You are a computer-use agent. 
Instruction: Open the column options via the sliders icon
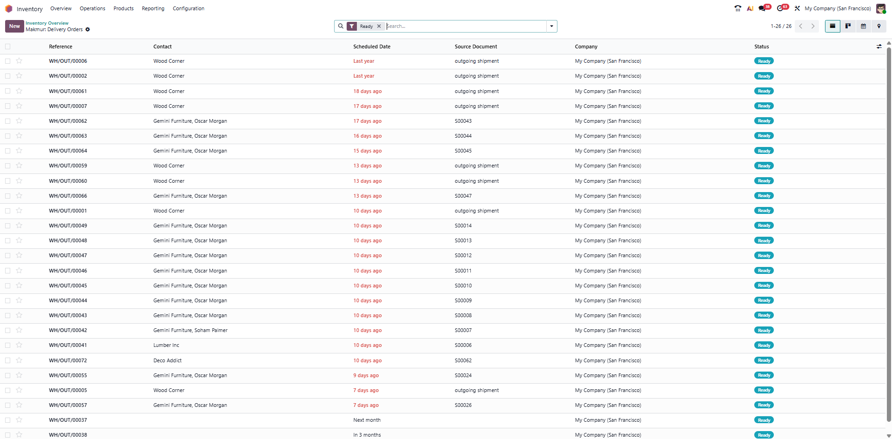click(x=879, y=47)
